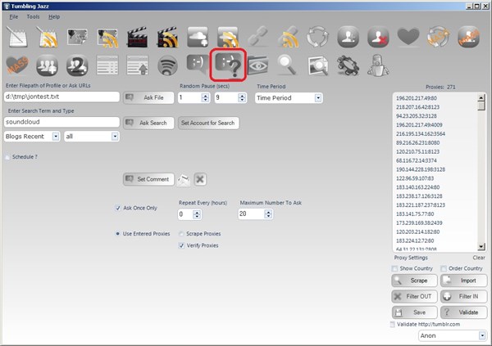The image size is (492, 346).
Task: Open the MASS reblog arrows icon
Action: [439, 37]
